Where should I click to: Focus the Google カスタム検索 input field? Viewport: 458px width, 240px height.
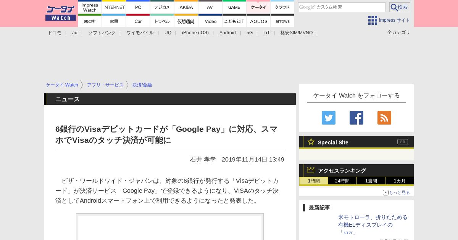point(342,7)
